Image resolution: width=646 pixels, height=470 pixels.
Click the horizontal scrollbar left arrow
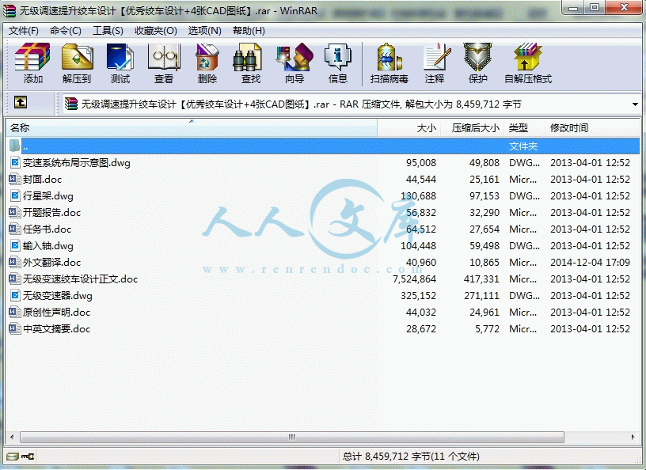point(12,437)
